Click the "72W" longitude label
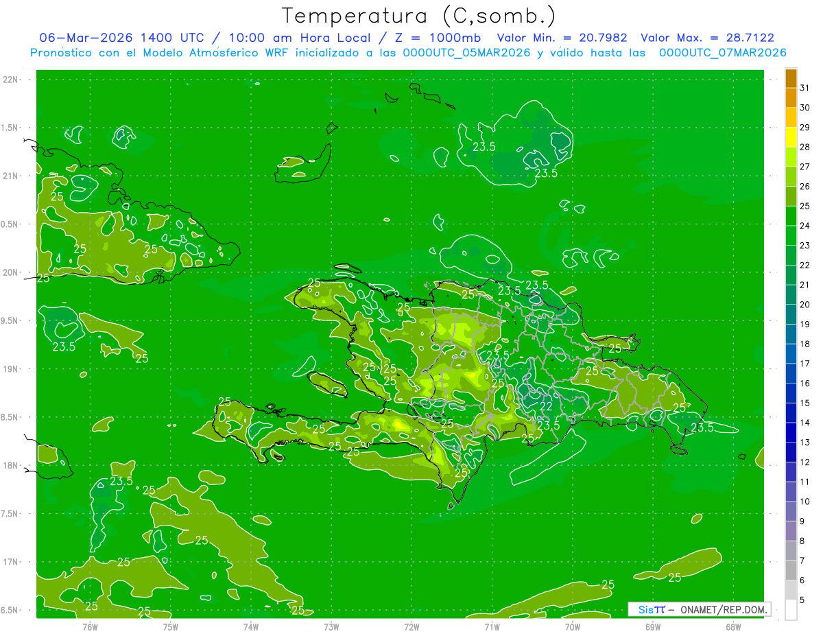 (411, 626)
